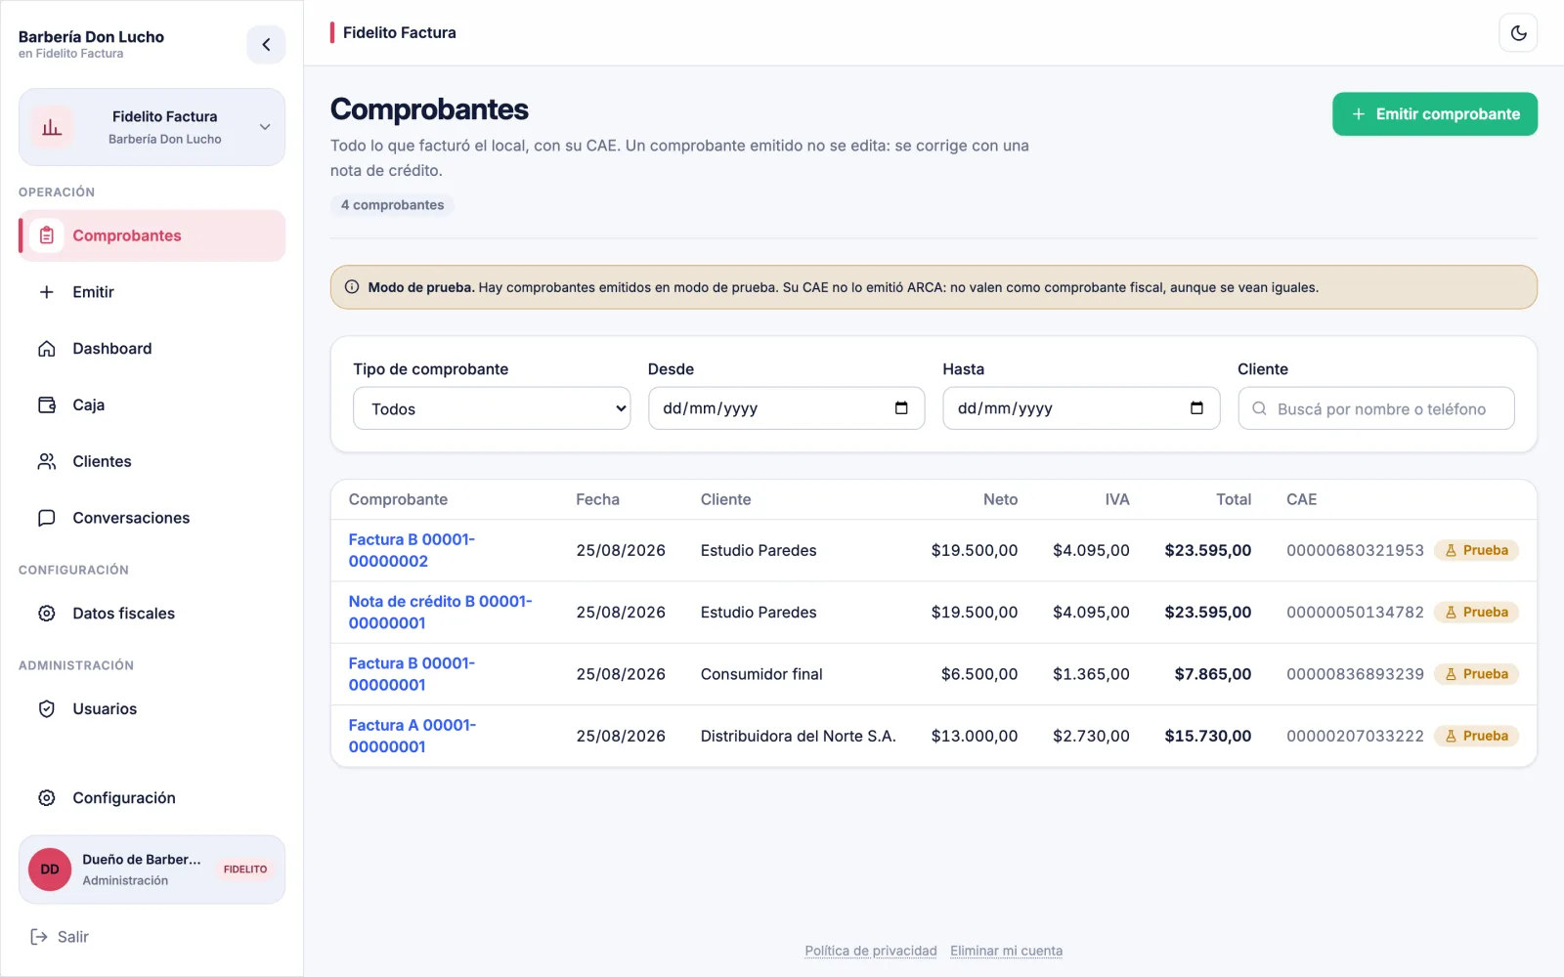Click the DD user avatar
The width and height of the screenshot is (1564, 977).
(50, 870)
